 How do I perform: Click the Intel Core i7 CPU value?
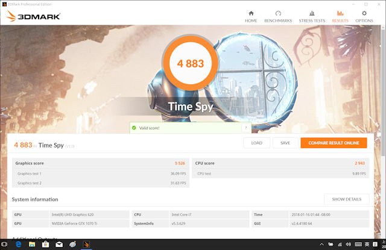point(181,214)
